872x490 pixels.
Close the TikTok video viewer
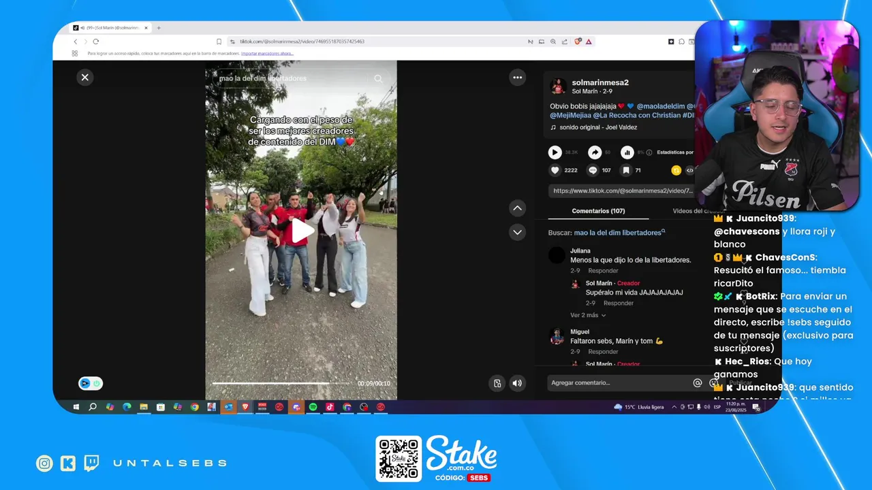[x=85, y=78]
